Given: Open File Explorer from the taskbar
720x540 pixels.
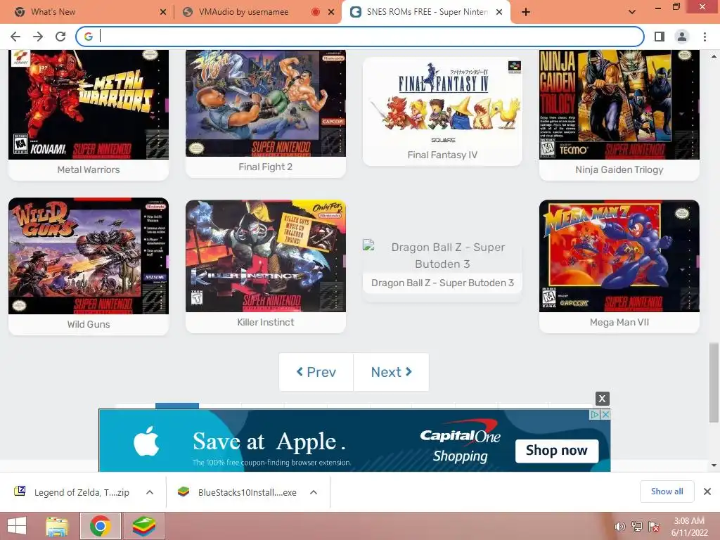Looking at the screenshot, I should [57, 526].
